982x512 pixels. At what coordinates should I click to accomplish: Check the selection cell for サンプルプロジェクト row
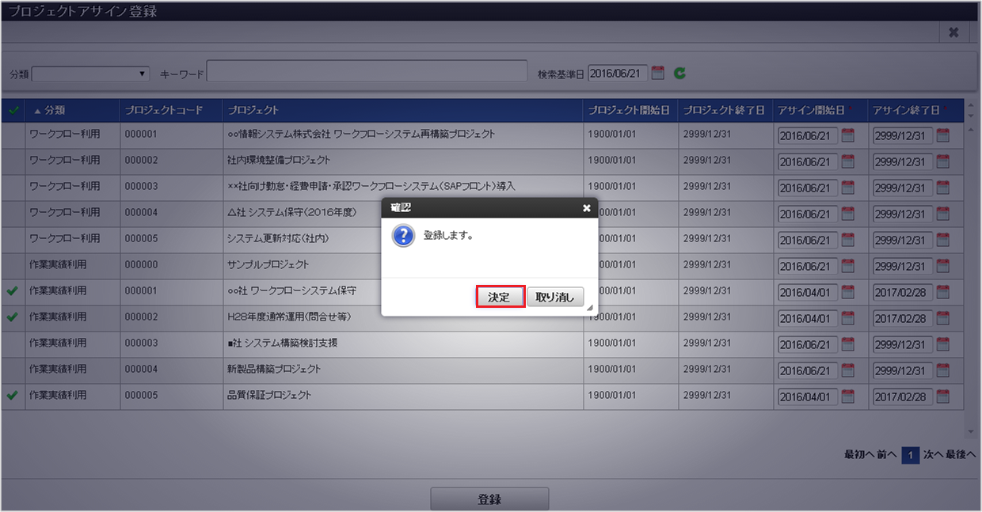pos(13,266)
